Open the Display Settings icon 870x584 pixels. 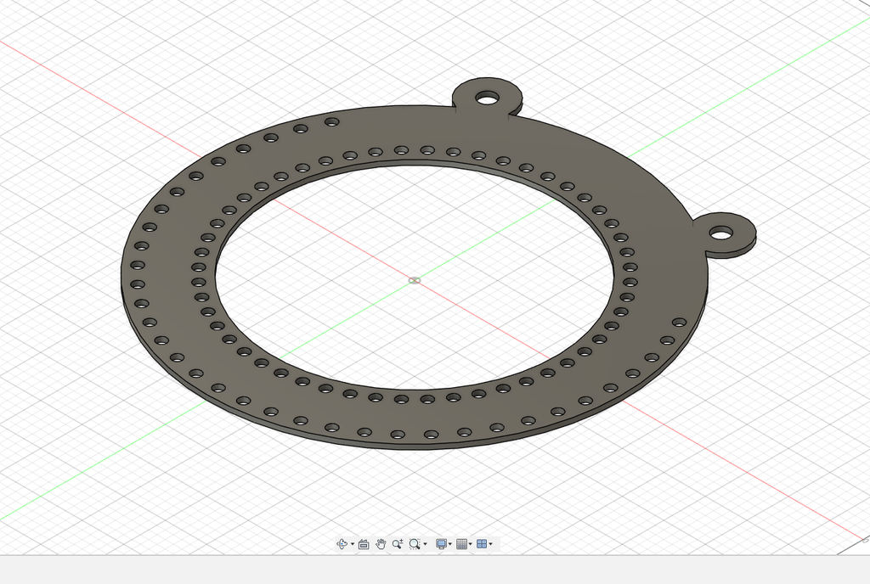(442, 544)
